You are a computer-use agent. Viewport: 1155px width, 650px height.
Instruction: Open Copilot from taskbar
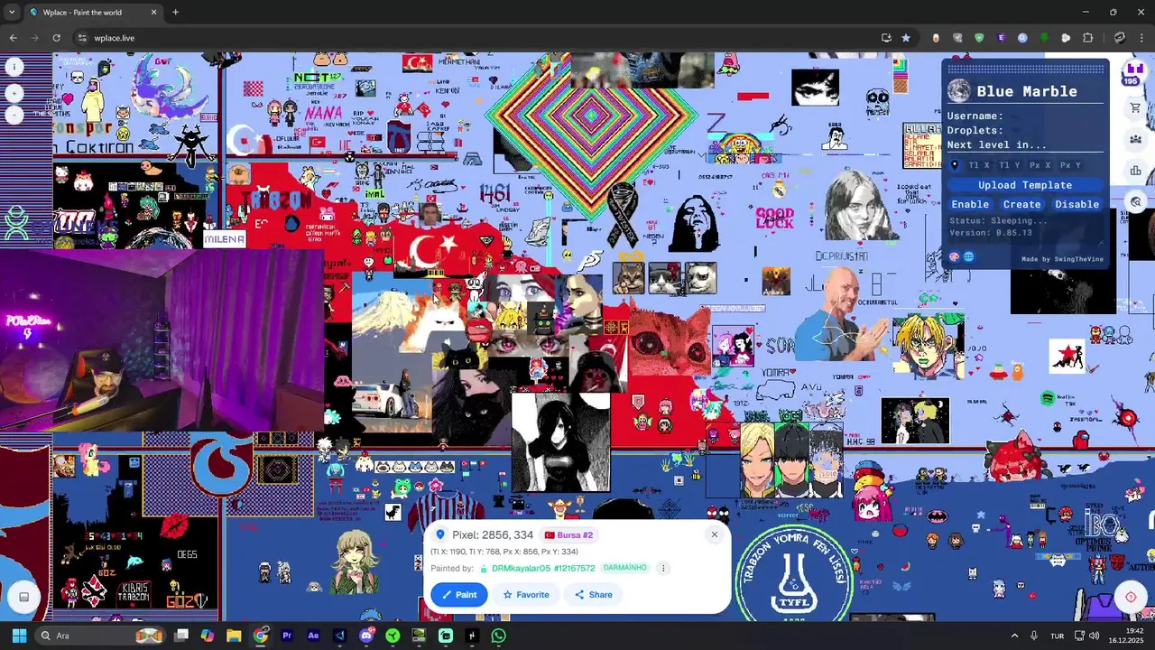point(208,636)
